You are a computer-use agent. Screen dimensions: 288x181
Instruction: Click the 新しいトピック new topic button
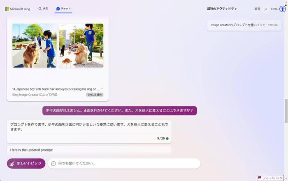tap(26, 163)
